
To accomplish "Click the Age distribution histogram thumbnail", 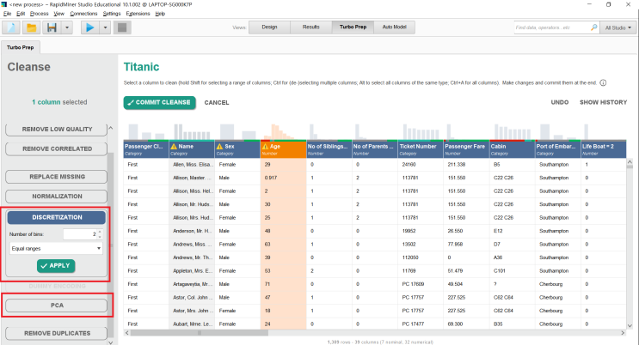I will coord(283,131).
